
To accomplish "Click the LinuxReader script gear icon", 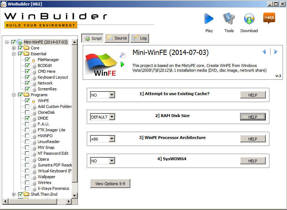I will 34,142.
